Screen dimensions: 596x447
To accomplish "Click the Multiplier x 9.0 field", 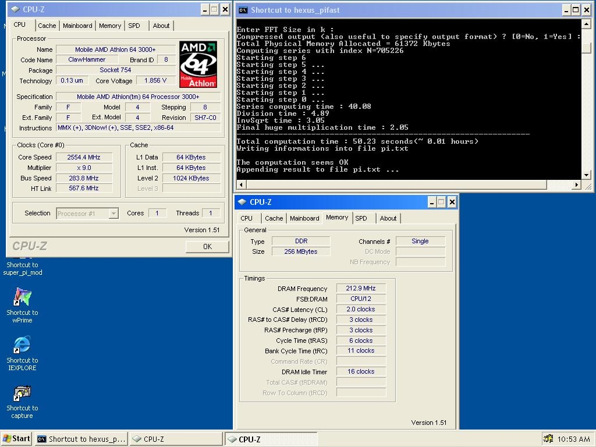I will click(x=84, y=168).
